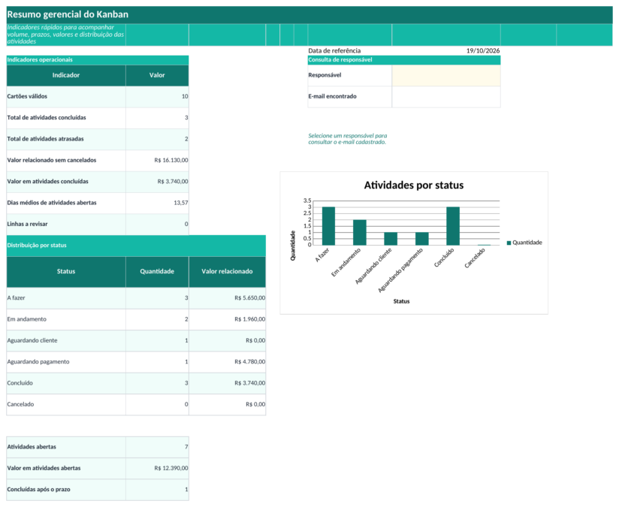Select the value R$ 16.130,00
619x507 pixels.
tap(171, 160)
